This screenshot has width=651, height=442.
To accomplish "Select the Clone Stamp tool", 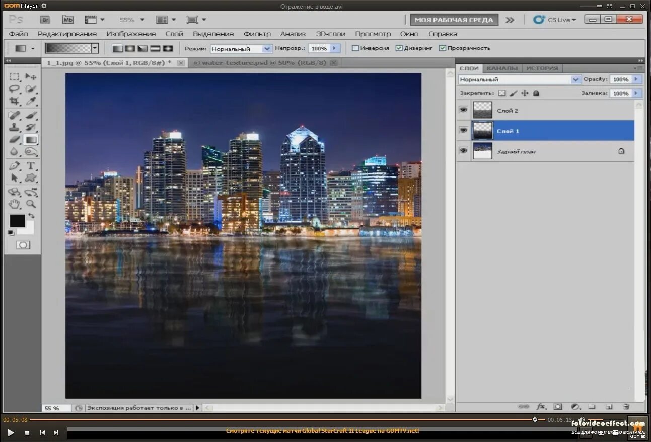I will pyautogui.click(x=14, y=127).
